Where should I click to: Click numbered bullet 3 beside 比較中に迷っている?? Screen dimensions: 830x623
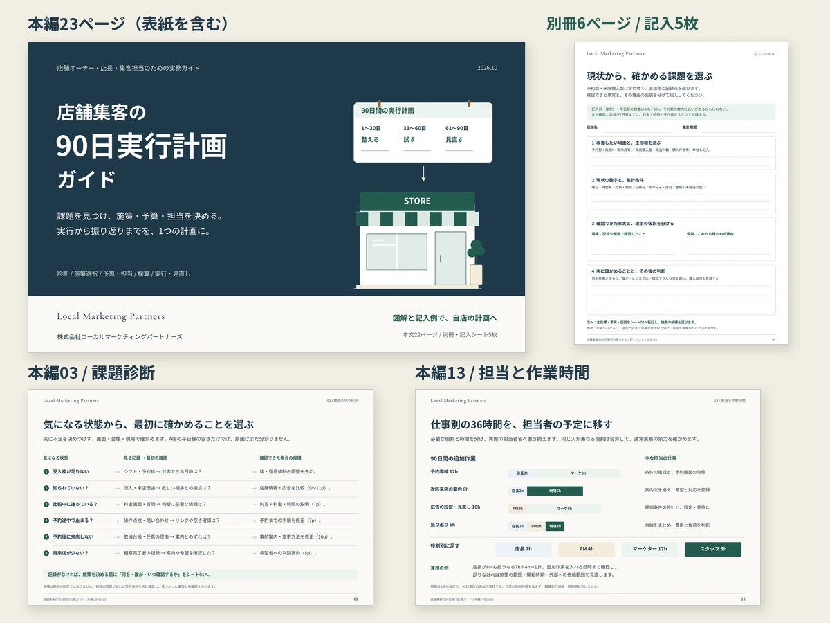46,504
